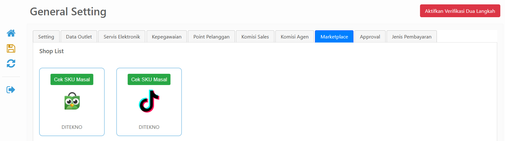505x141 pixels.
Task: Switch to the Komisi Agen tab
Action: tap(295, 37)
